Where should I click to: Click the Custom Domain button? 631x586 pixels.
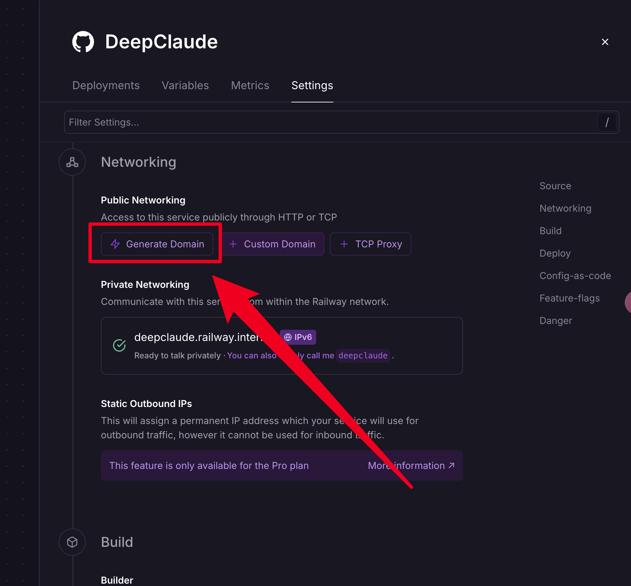pyautogui.click(x=273, y=244)
